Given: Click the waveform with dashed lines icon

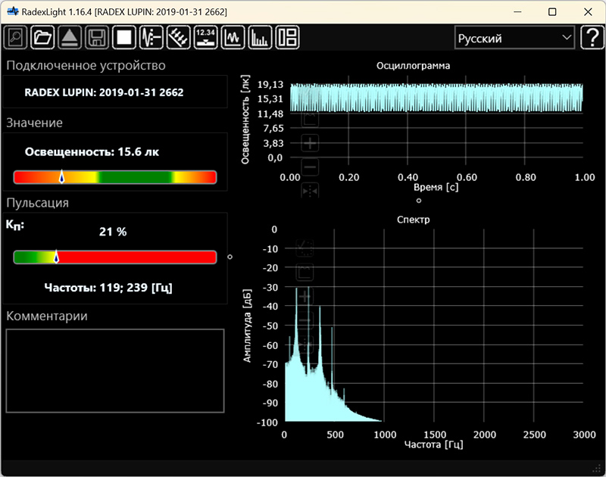Looking at the screenshot, I should [x=151, y=38].
